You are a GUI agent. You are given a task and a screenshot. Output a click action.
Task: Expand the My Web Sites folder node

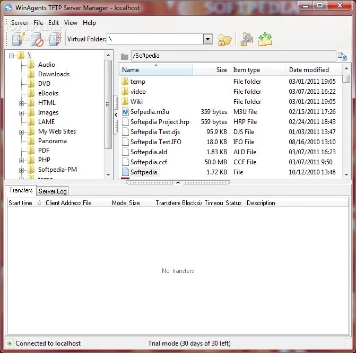[x=21, y=132]
